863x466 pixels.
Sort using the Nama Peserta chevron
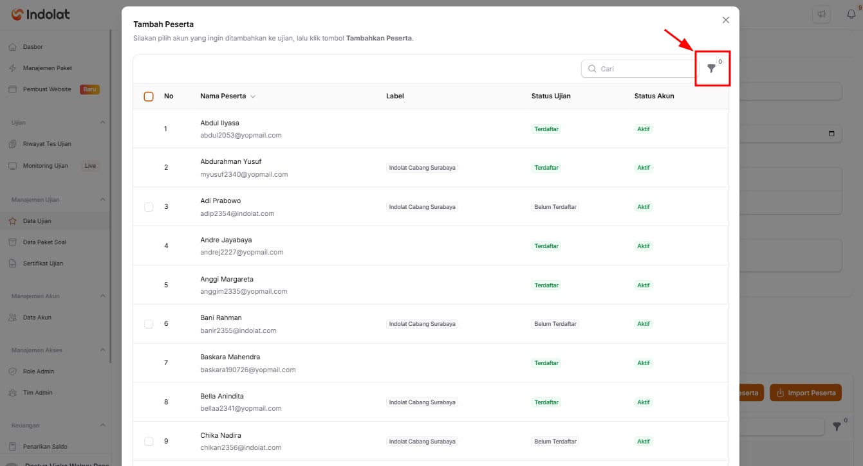[253, 96]
